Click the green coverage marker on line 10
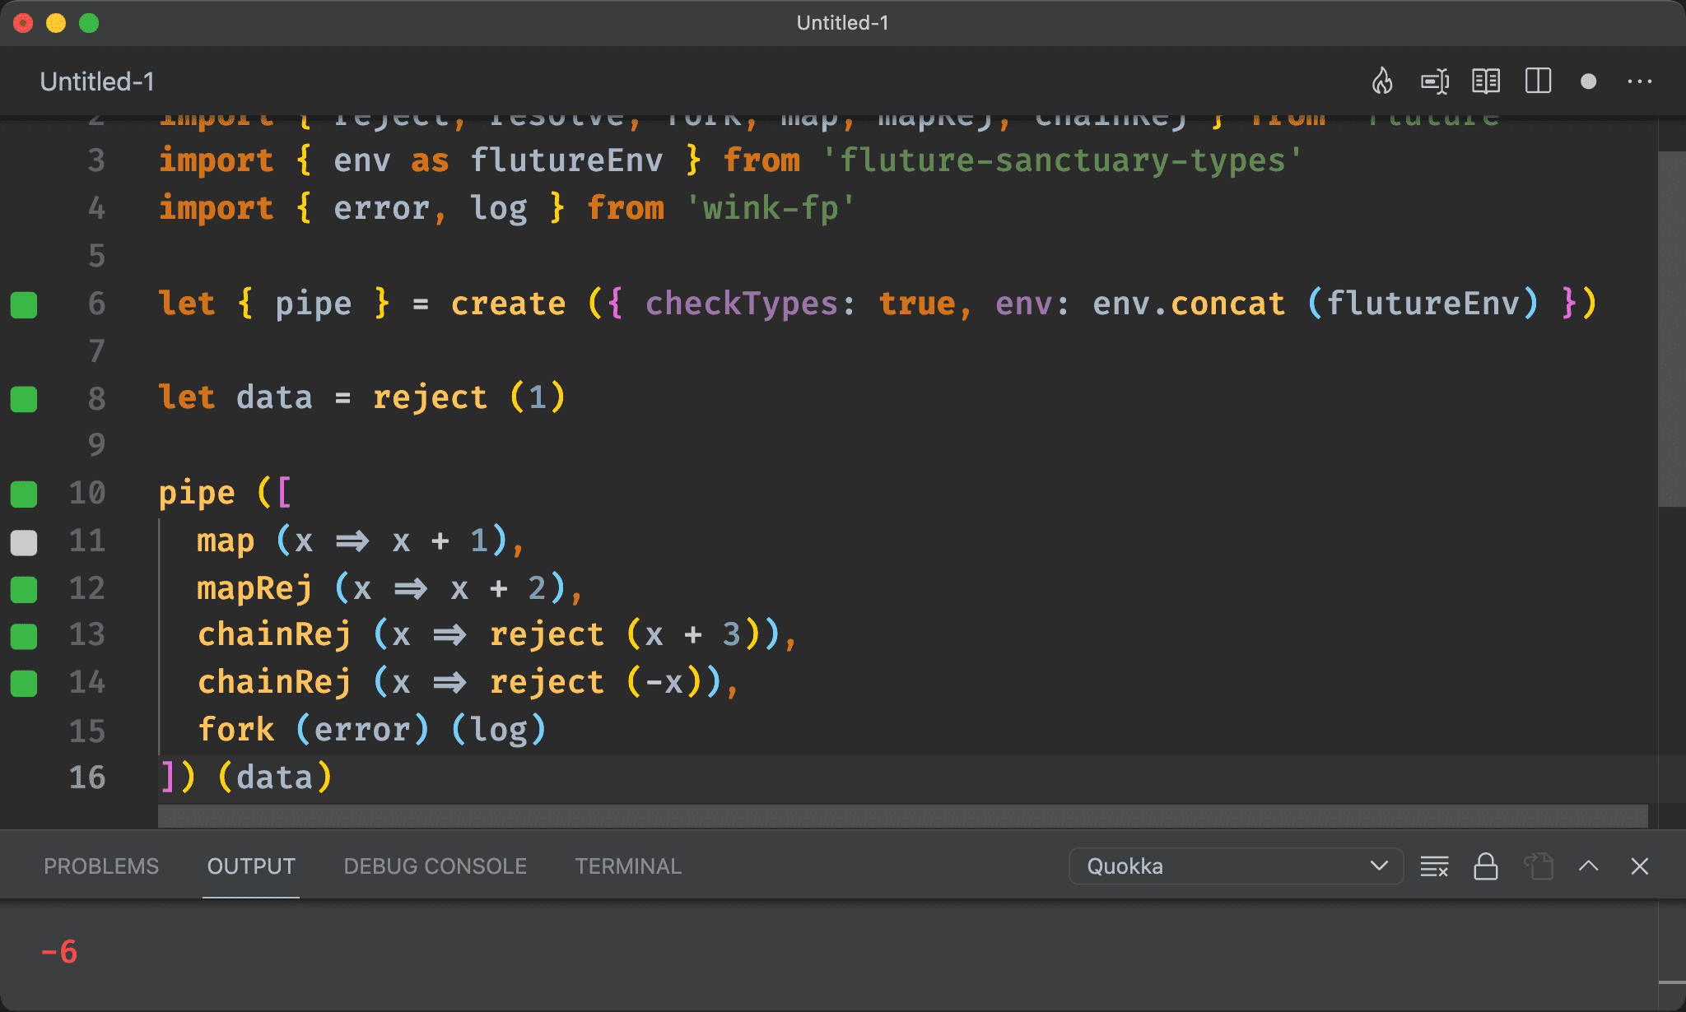The width and height of the screenshot is (1686, 1012). (x=24, y=494)
